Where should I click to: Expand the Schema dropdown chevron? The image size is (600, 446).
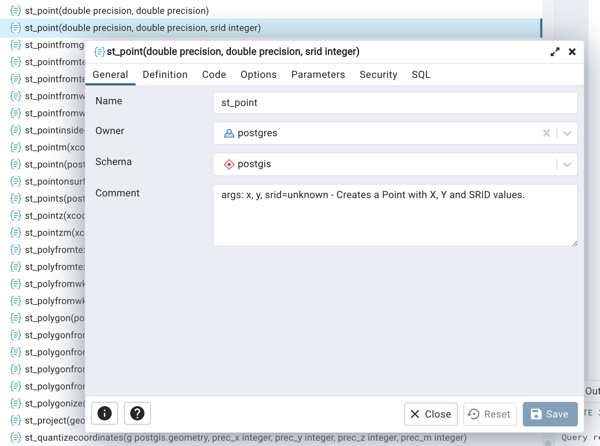[567, 164]
